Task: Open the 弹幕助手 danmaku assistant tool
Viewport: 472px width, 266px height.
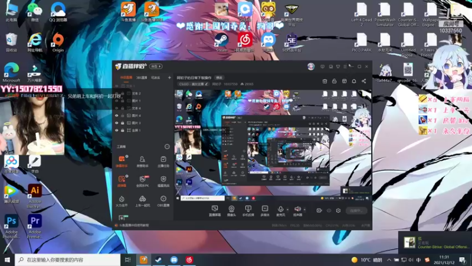Action: pos(122,161)
